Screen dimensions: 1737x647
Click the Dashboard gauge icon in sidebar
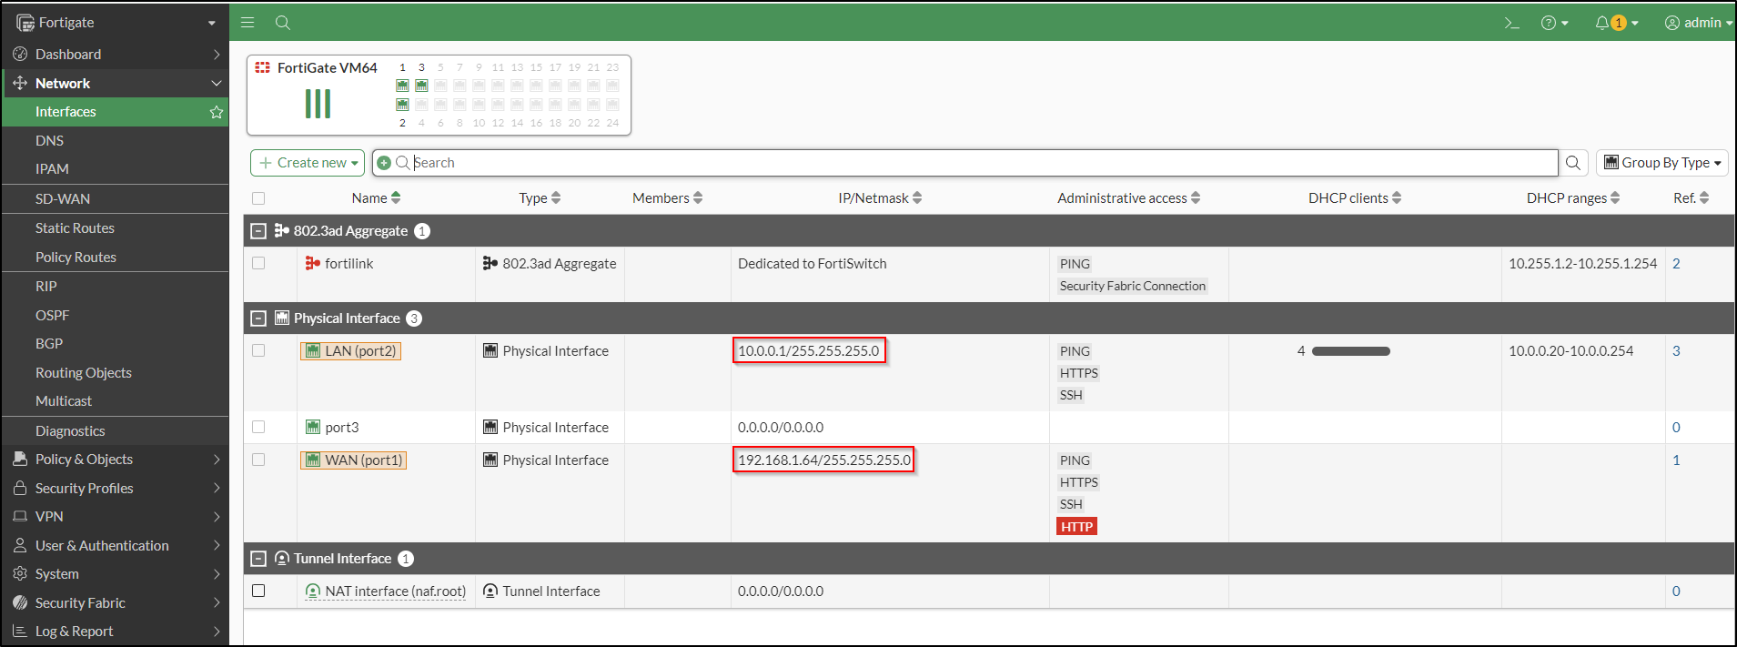point(20,54)
